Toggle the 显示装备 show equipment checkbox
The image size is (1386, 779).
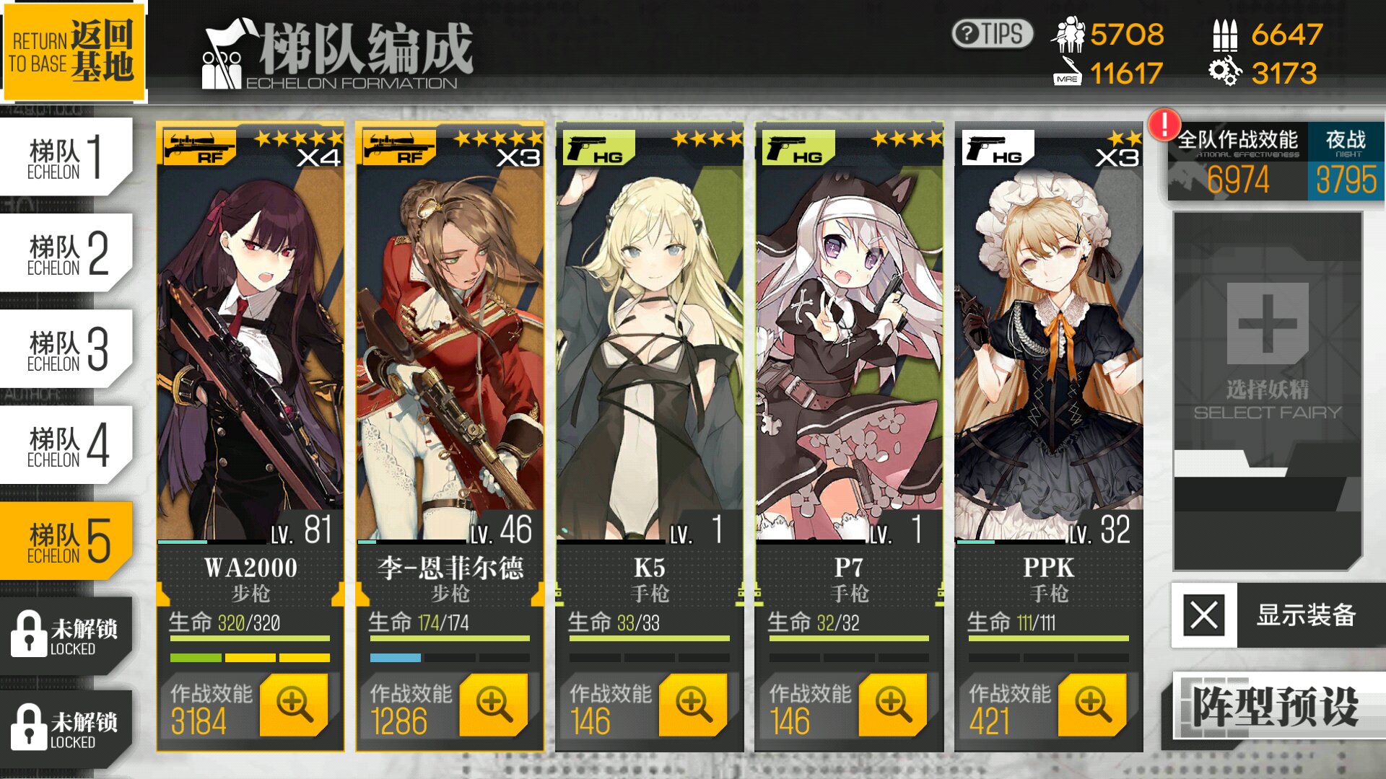pos(1204,616)
